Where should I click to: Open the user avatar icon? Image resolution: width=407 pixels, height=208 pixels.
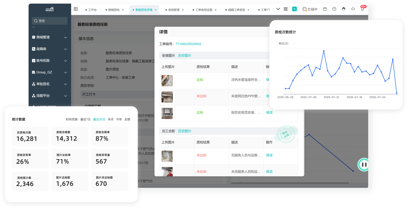pyautogui.click(x=344, y=9)
